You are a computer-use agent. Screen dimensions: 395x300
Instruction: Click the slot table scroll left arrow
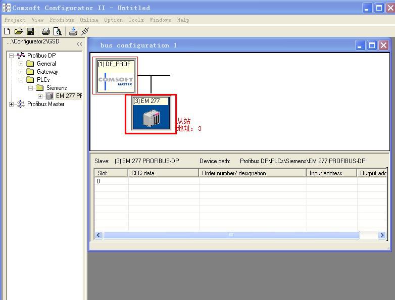98,235
